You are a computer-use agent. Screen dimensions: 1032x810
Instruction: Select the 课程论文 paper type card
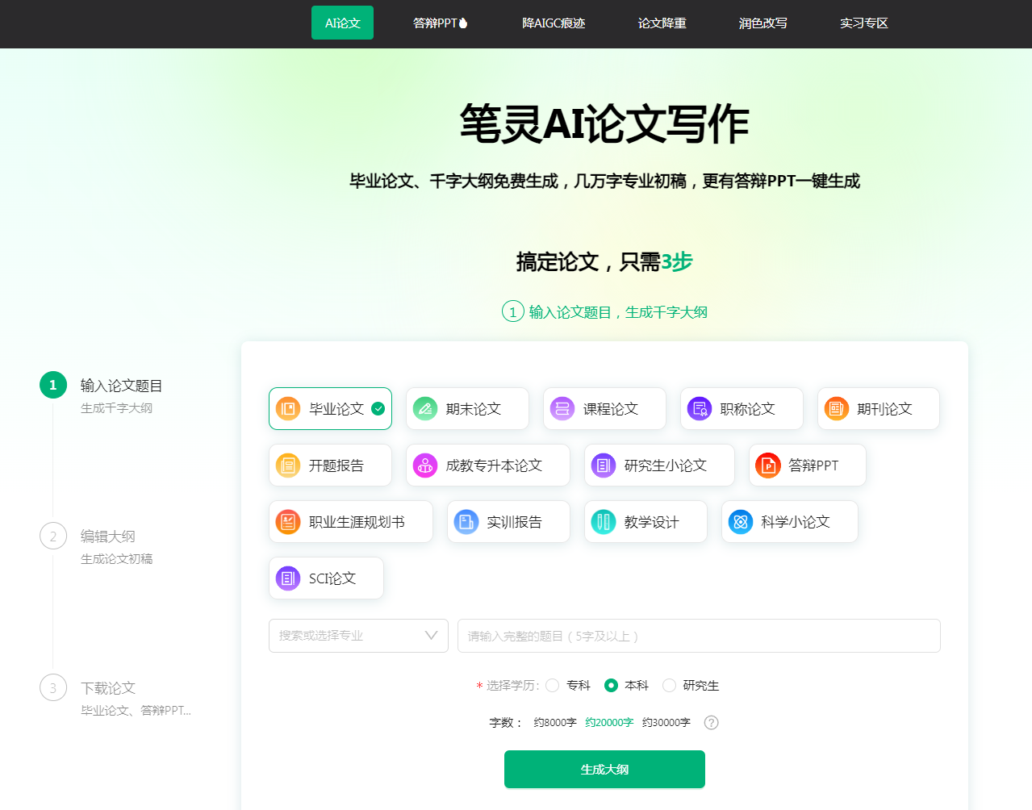click(x=604, y=409)
